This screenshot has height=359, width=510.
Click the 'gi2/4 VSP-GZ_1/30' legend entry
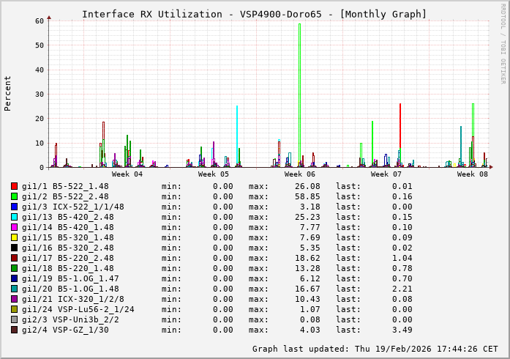(65, 330)
